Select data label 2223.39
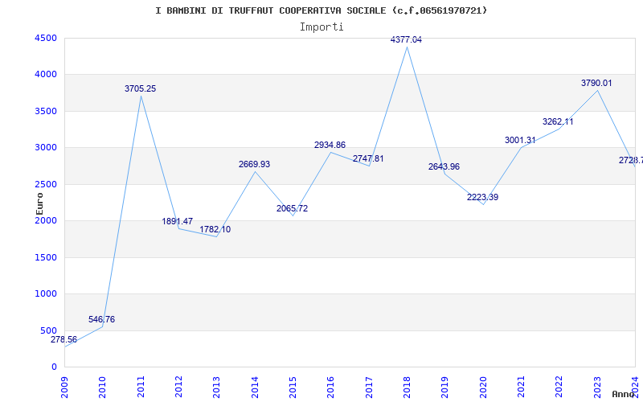Image resolution: width=643 pixels, height=402 pixels. tap(483, 197)
